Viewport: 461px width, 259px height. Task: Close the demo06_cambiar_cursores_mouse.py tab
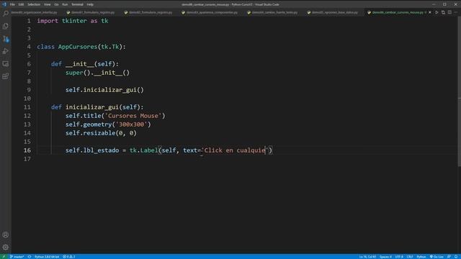pos(430,12)
